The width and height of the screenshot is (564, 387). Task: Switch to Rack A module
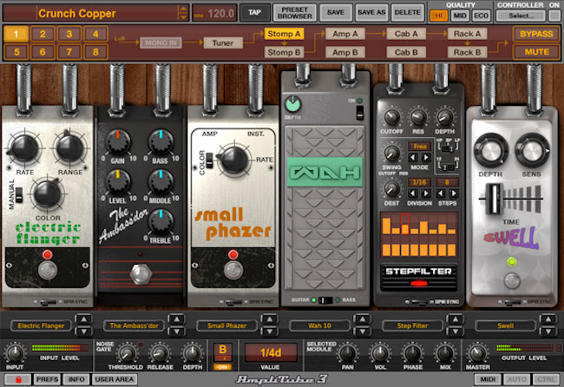click(467, 34)
